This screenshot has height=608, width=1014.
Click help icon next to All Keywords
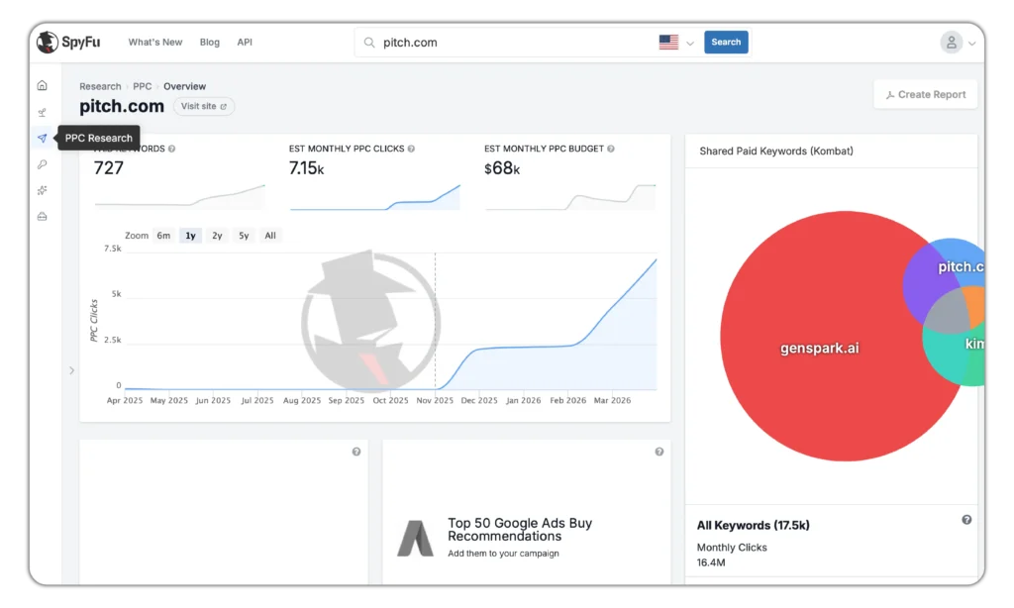966,520
